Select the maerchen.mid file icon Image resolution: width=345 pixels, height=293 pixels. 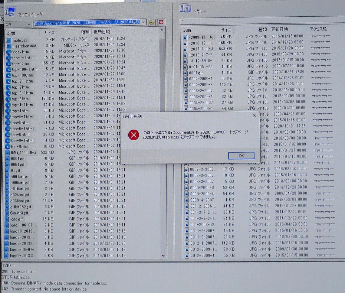click(9, 46)
